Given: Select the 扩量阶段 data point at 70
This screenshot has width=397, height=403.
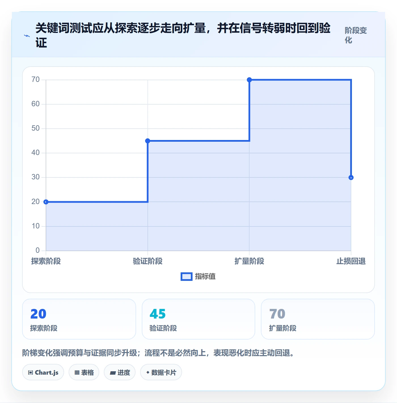Looking at the screenshot, I should click(x=249, y=80).
